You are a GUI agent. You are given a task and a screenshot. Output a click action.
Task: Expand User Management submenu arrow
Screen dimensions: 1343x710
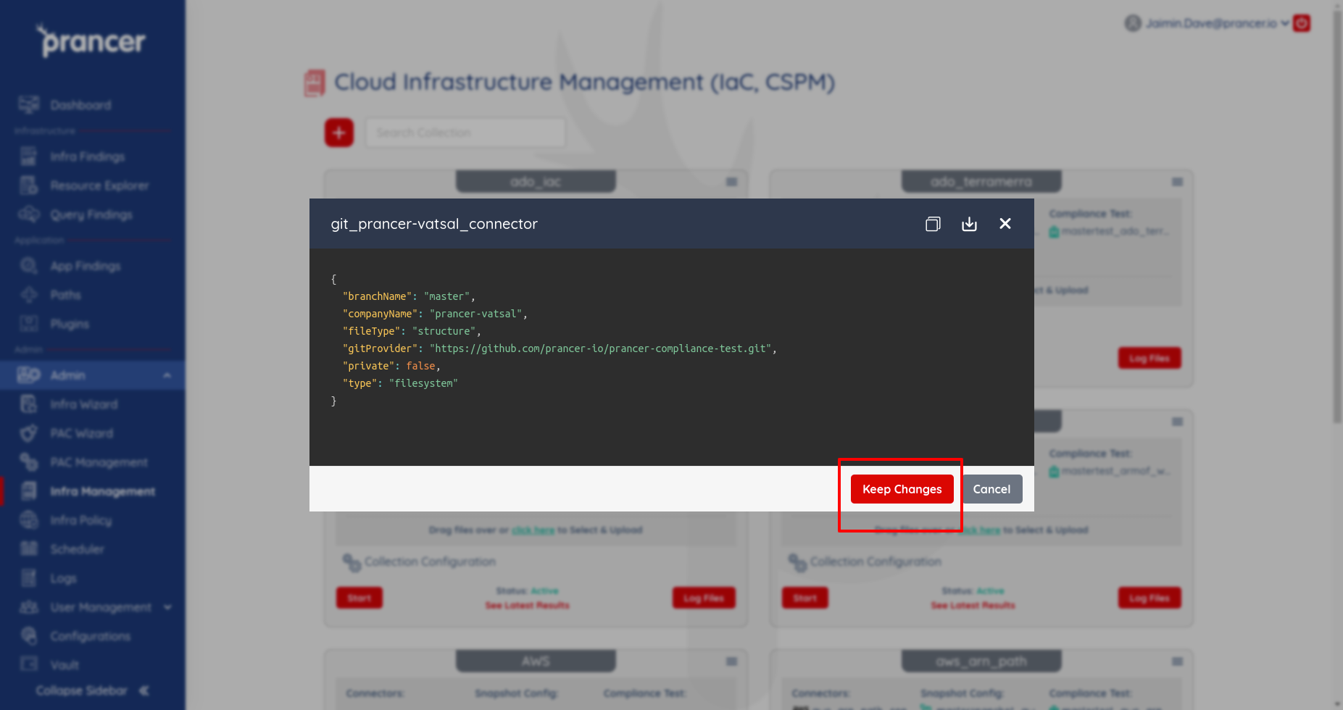coord(168,607)
